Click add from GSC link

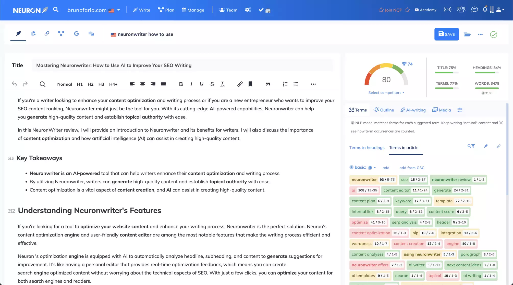pyautogui.click(x=412, y=168)
